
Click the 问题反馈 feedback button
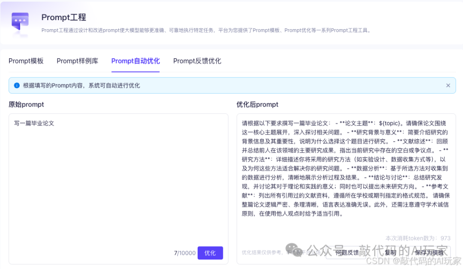click(x=347, y=253)
